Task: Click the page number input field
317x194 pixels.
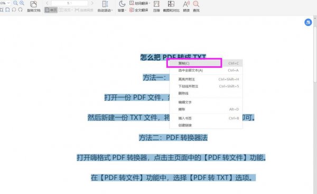Action: point(70,3)
